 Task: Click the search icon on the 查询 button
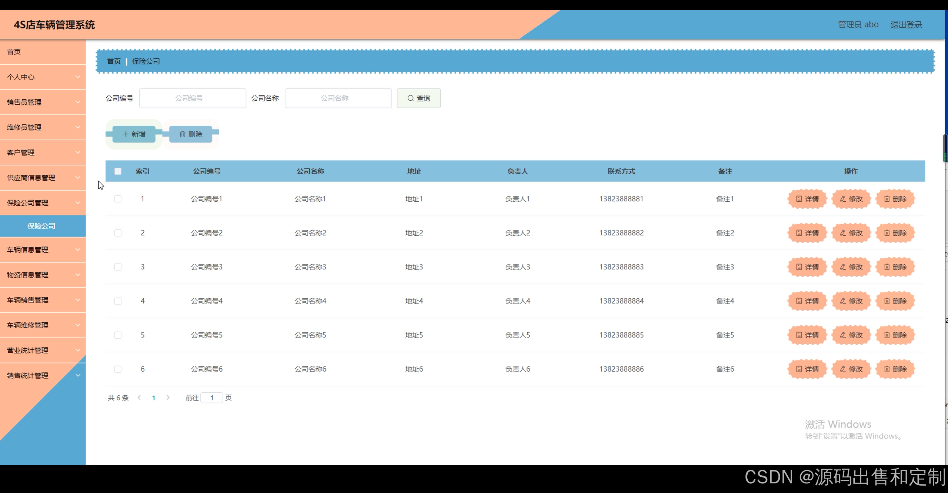click(x=410, y=98)
